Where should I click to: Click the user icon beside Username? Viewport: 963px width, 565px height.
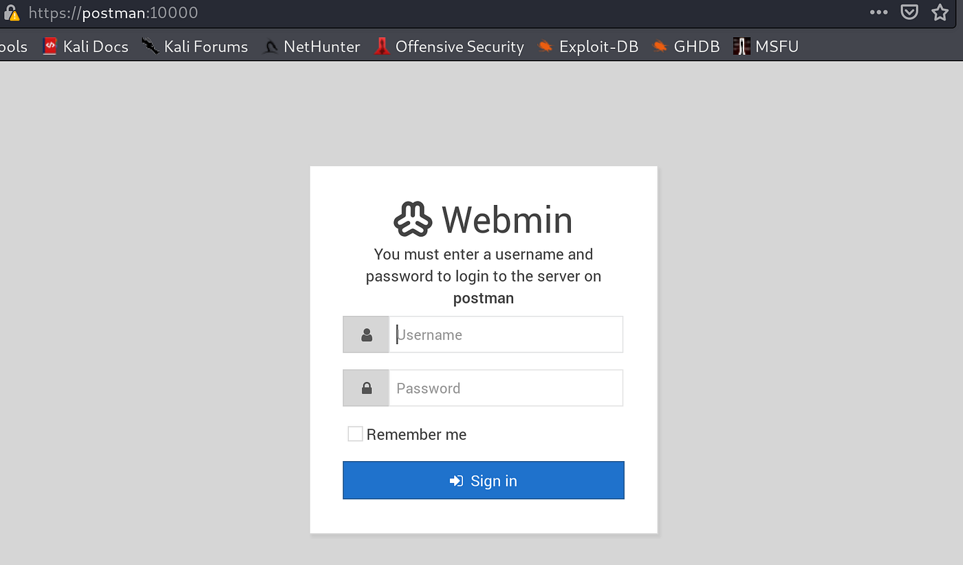[367, 334]
